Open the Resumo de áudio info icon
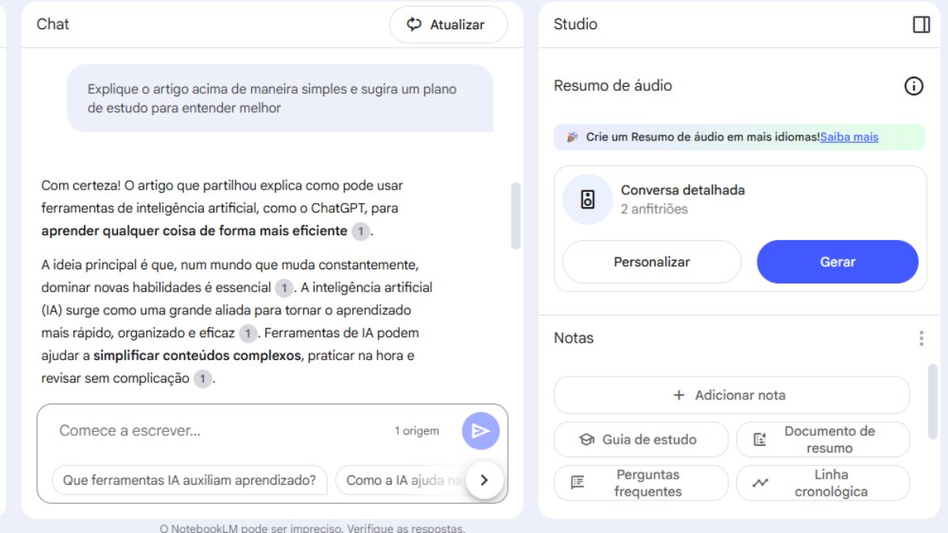This screenshot has width=948, height=533. coord(913,86)
